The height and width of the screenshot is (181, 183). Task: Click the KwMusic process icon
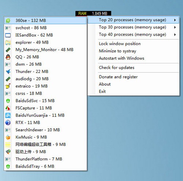click(x=8, y=137)
